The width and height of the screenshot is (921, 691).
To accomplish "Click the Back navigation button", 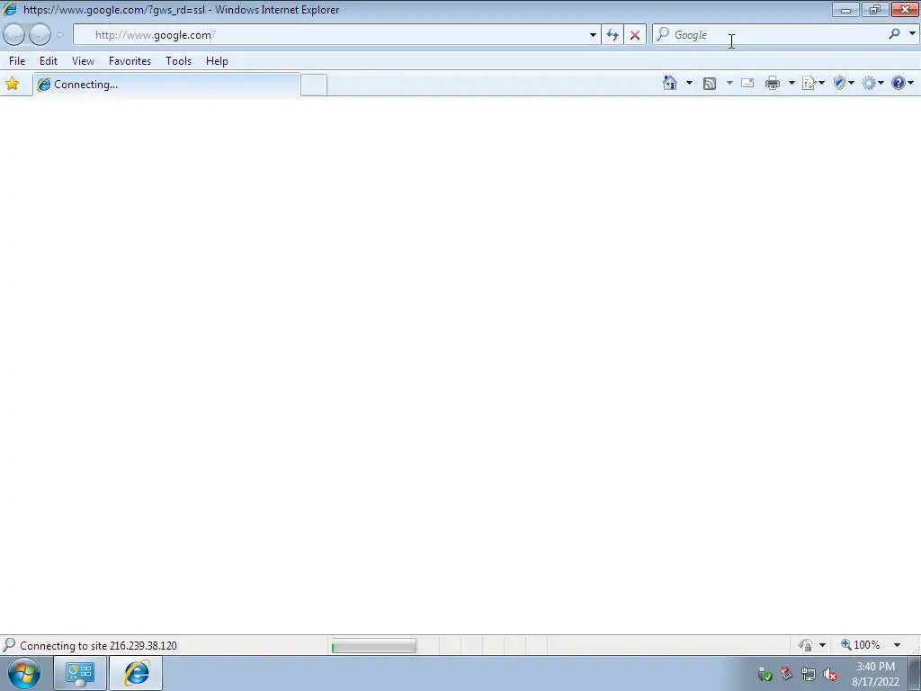I will 13,35.
